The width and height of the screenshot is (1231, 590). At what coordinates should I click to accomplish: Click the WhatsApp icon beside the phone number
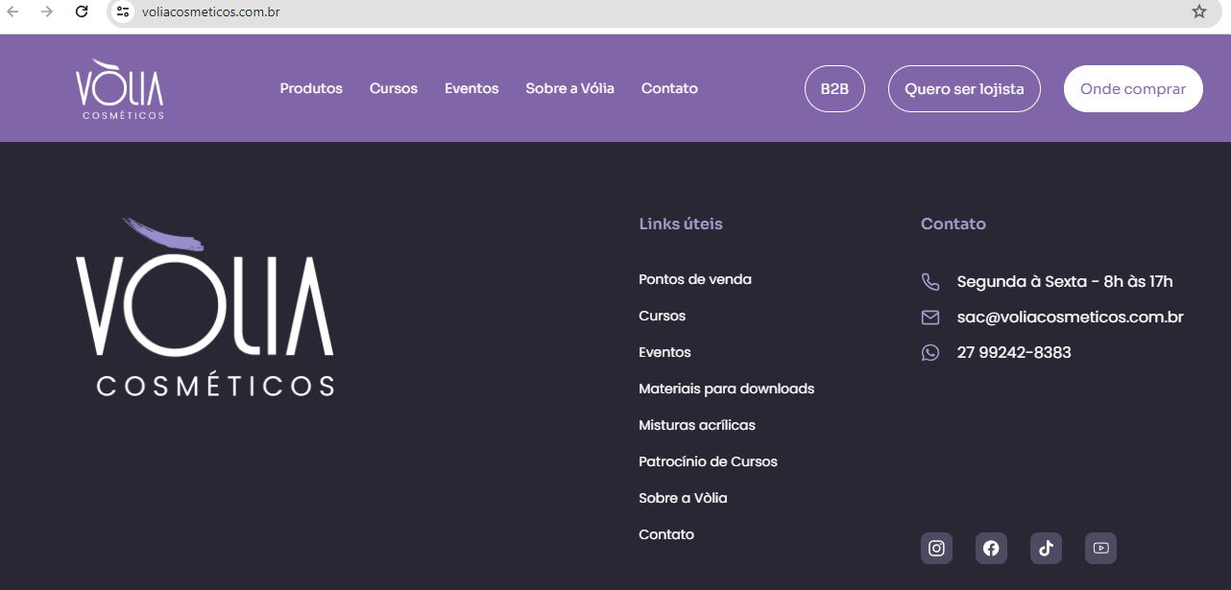click(929, 353)
